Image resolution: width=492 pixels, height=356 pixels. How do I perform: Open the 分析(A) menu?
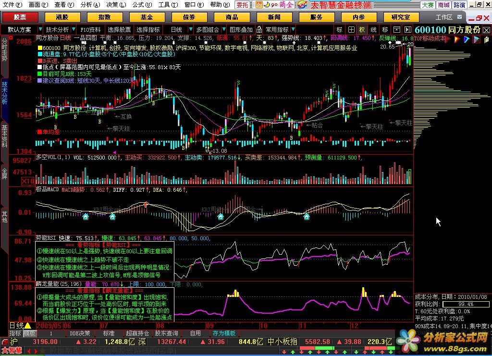click(90, 5)
